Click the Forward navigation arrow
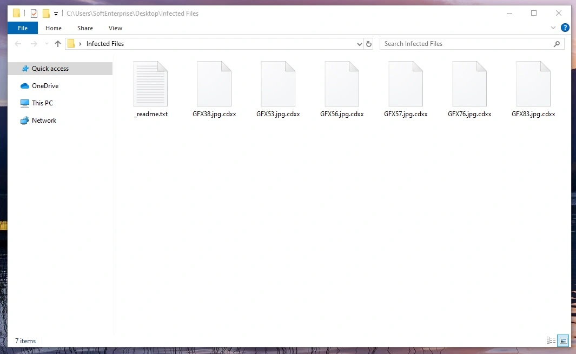Image resolution: width=576 pixels, height=354 pixels. click(34, 44)
